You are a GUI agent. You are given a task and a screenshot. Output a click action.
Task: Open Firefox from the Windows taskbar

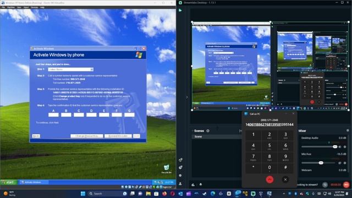pos(164,194)
